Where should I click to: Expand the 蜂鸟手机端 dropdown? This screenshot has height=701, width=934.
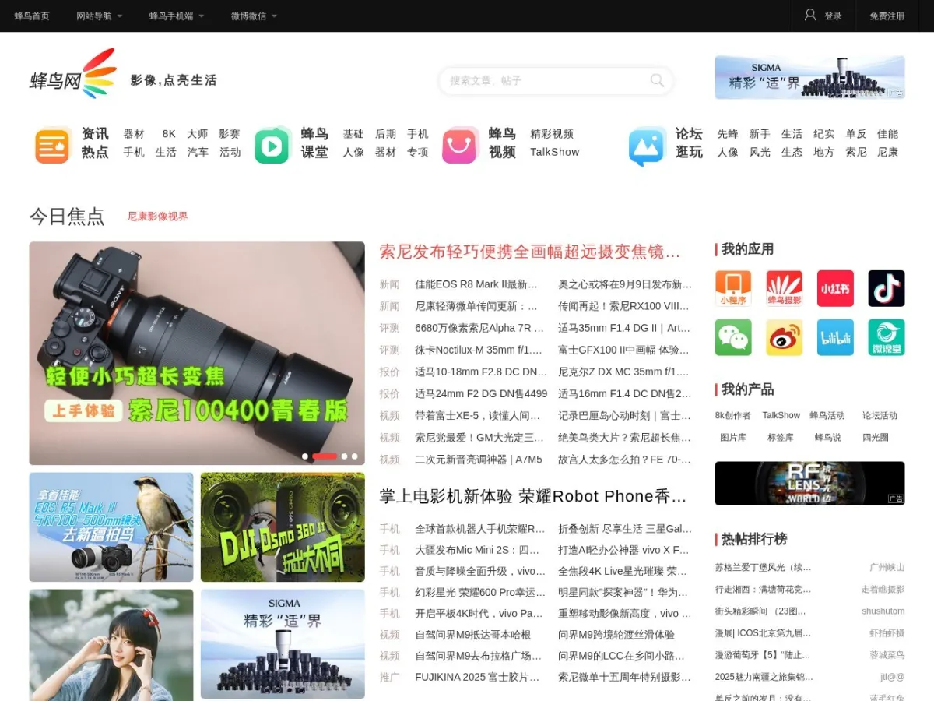tap(177, 16)
